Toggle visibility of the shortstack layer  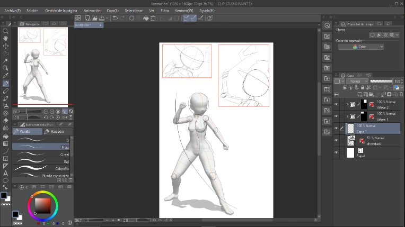tap(336, 140)
